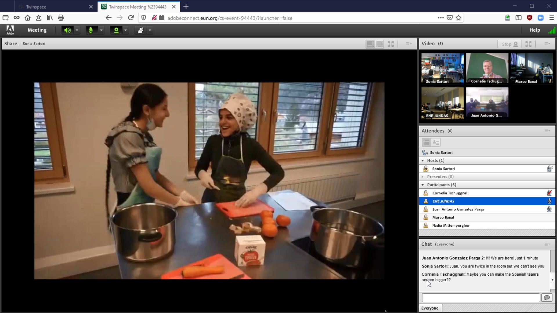Viewport: 557px width, 313px height.
Task: Toggle the webcam button in toolbar
Action: [116, 30]
